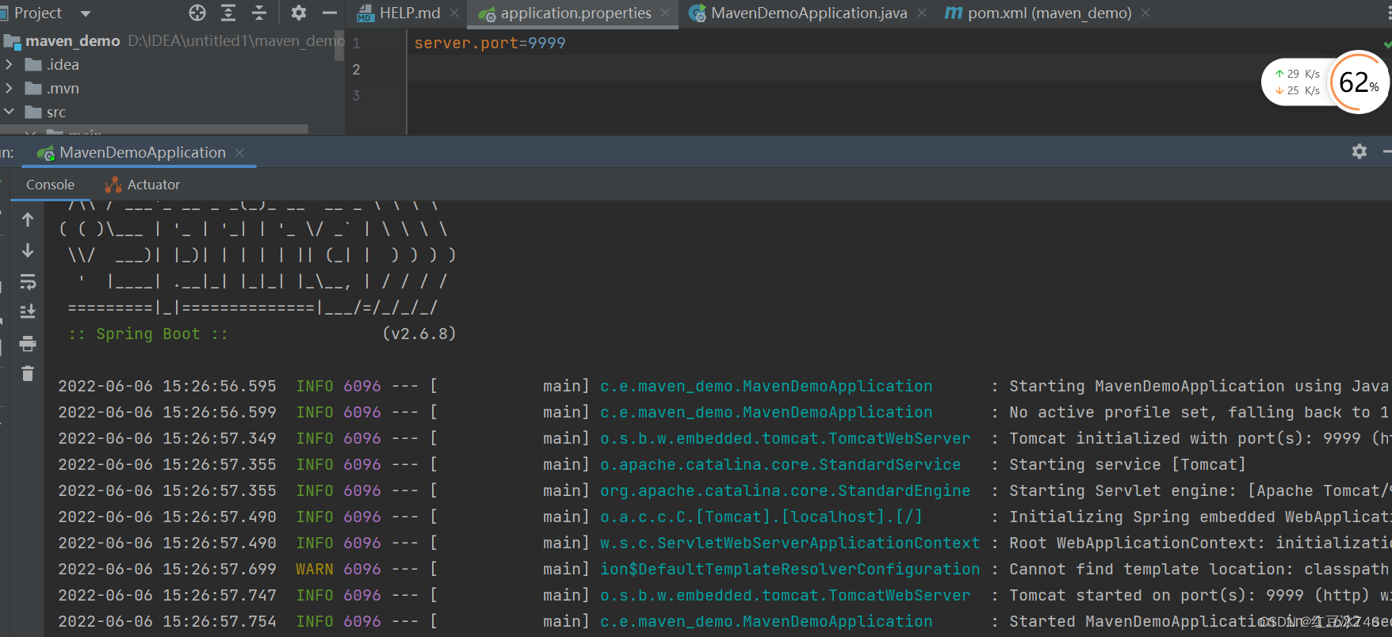The image size is (1392, 637).
Task: Click the Print console icon
Action: [x=28, y=343]
